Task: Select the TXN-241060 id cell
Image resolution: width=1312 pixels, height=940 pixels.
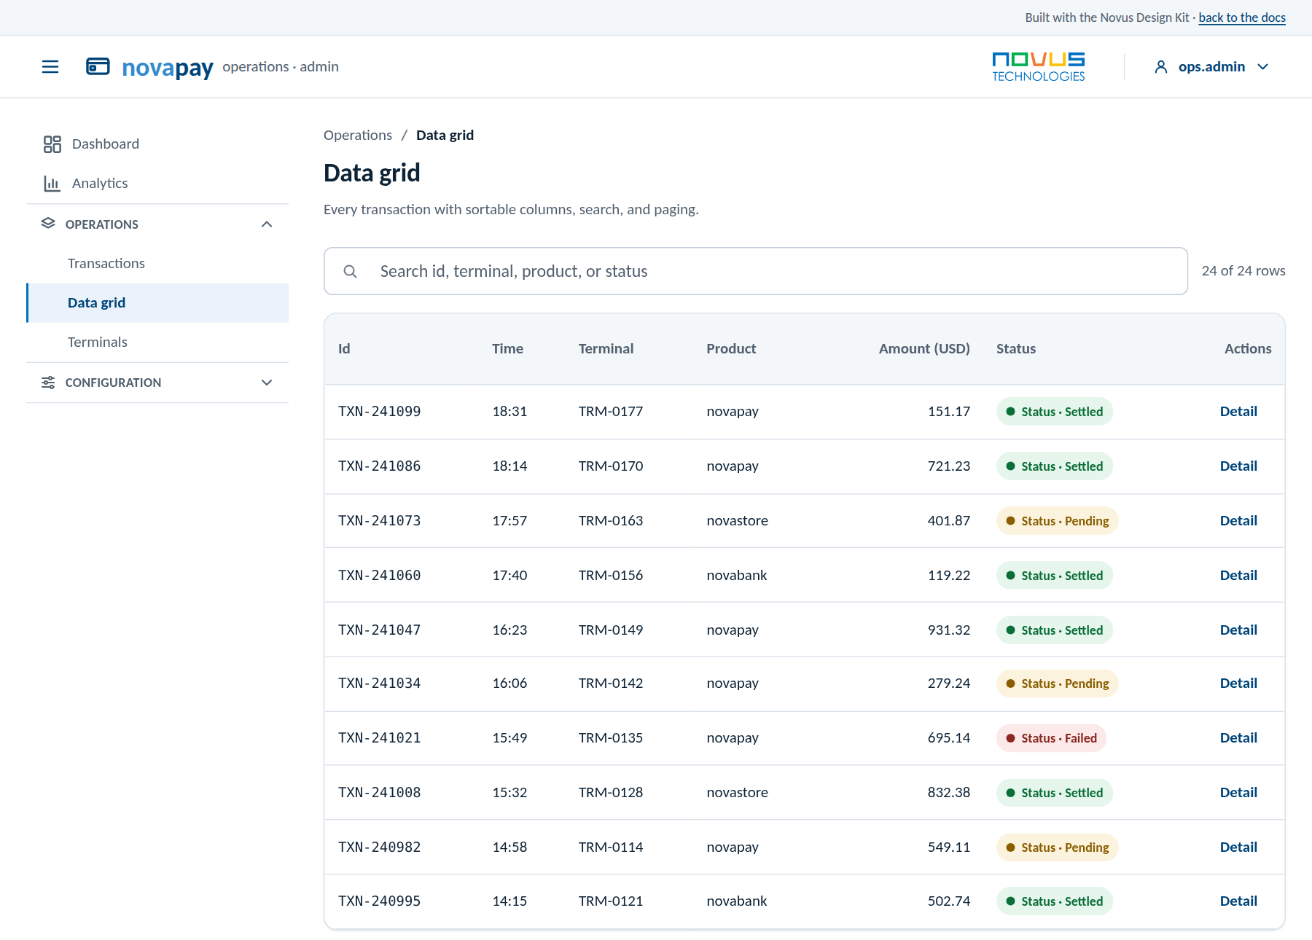Action: pyautogui.click(x=380, y=576)
